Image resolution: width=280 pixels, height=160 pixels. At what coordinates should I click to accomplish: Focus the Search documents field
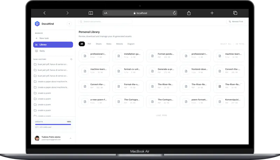[x=105, y=22]
